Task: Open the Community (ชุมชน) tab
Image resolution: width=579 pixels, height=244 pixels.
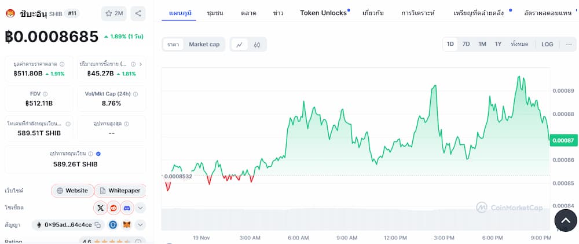Action: [215, 13]
